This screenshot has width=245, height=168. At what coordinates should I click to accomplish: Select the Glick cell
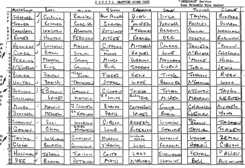click(23, 144)
